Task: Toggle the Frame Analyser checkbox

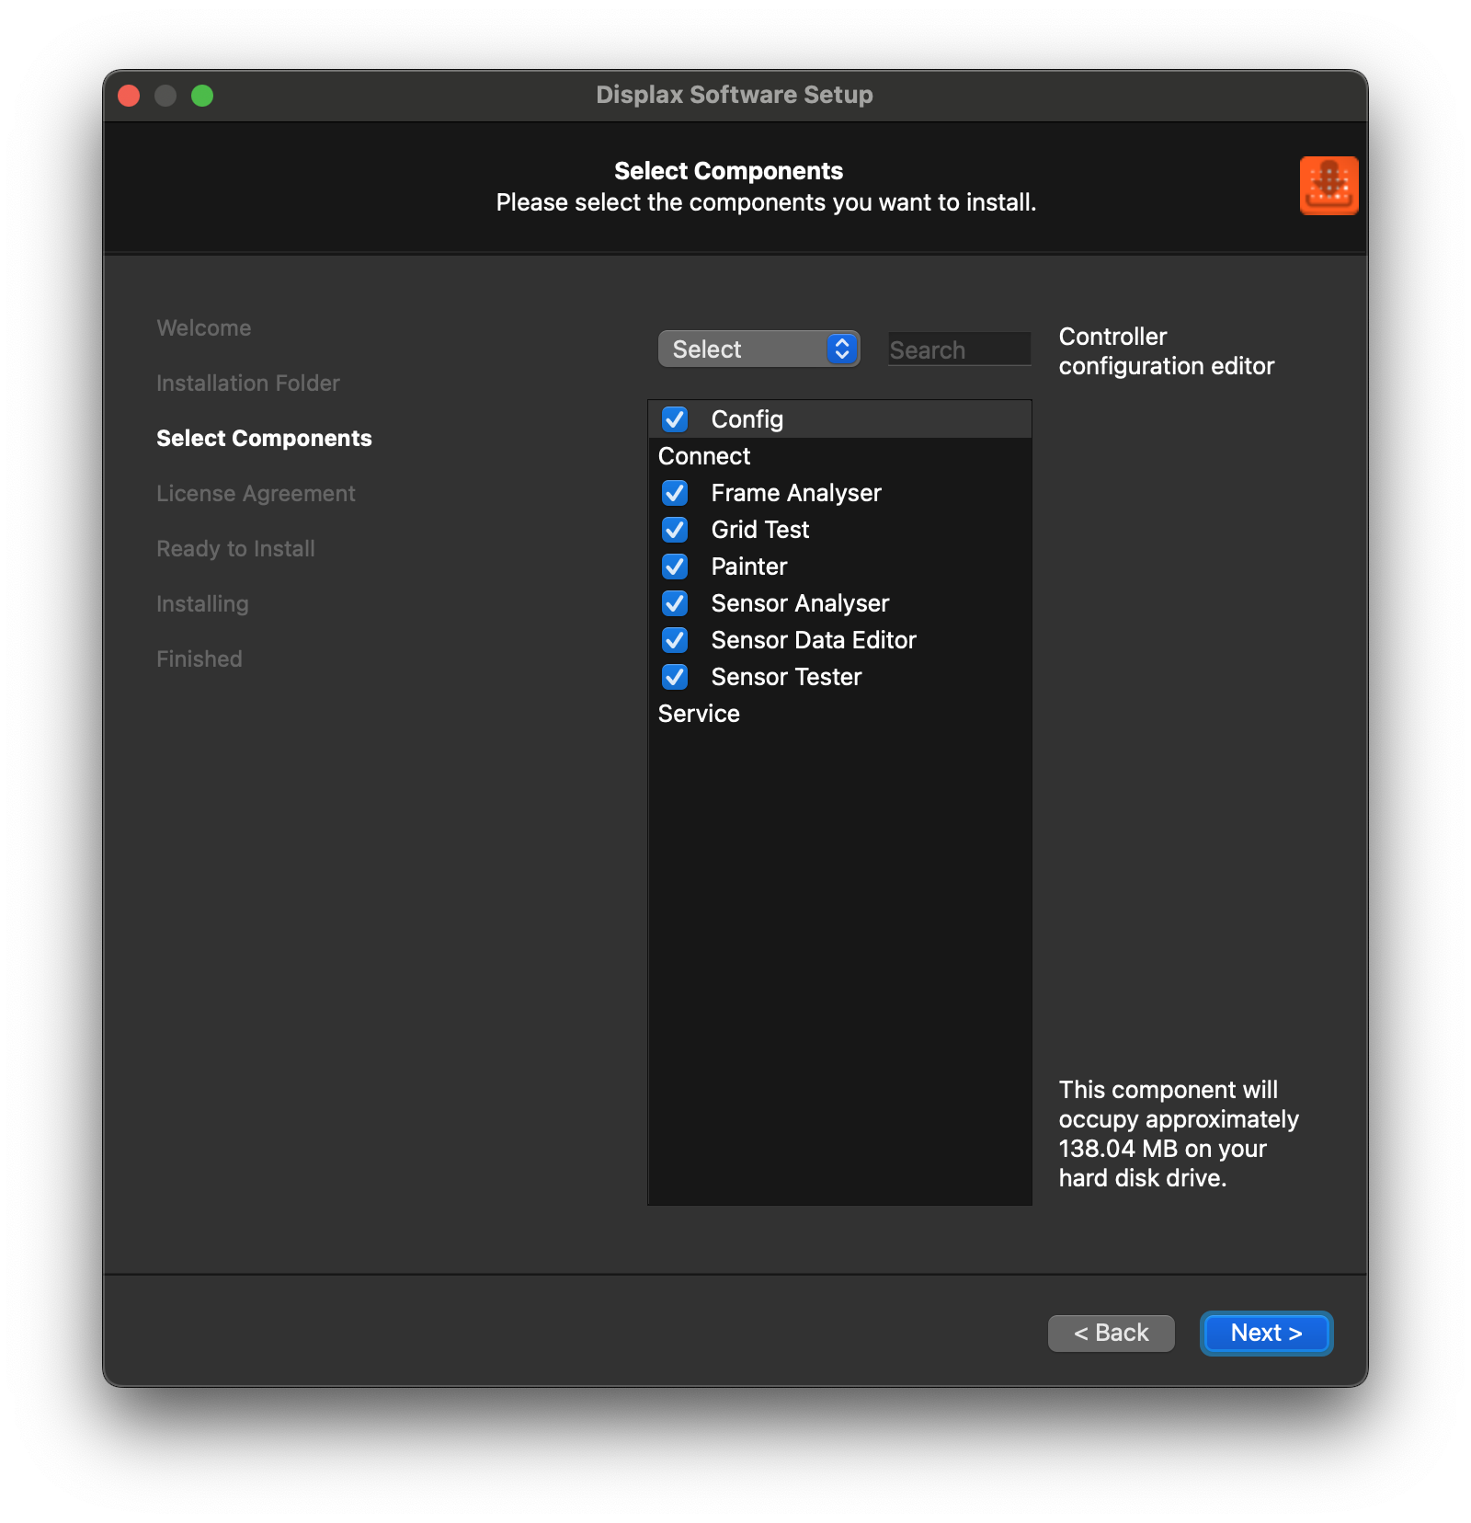Action: [x=675, y=493]
